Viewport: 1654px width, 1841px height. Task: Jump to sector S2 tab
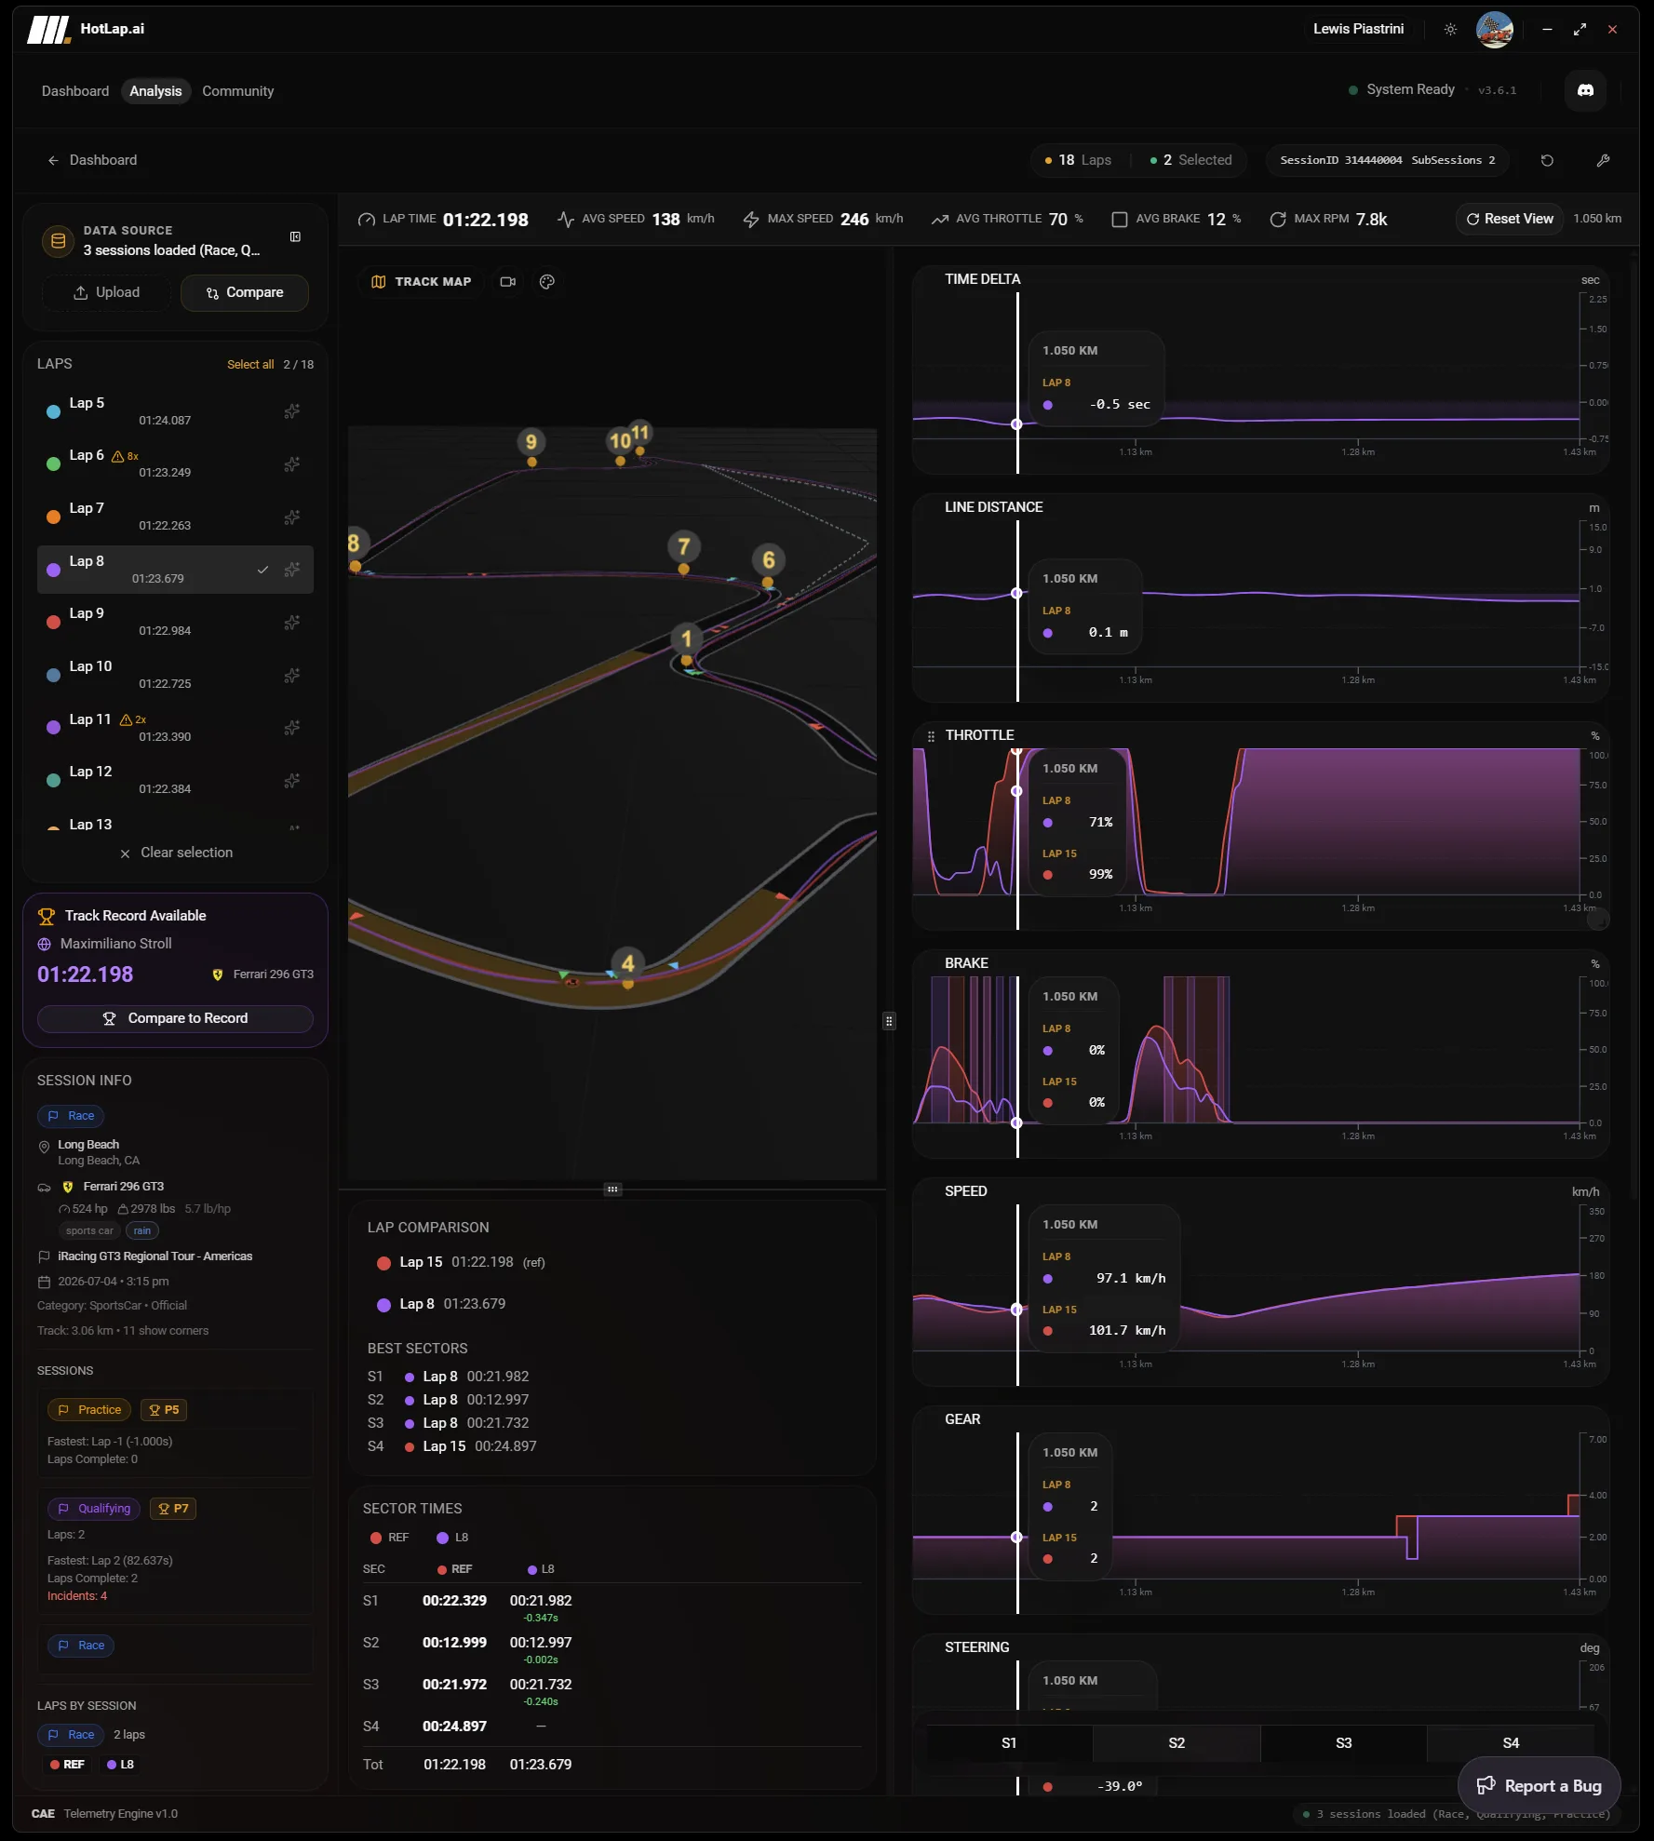(x=1177, y=1743)
